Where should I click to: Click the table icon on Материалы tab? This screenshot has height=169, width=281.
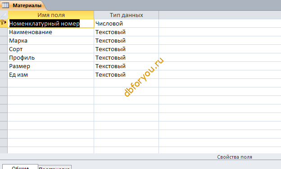tap(5, 5)
